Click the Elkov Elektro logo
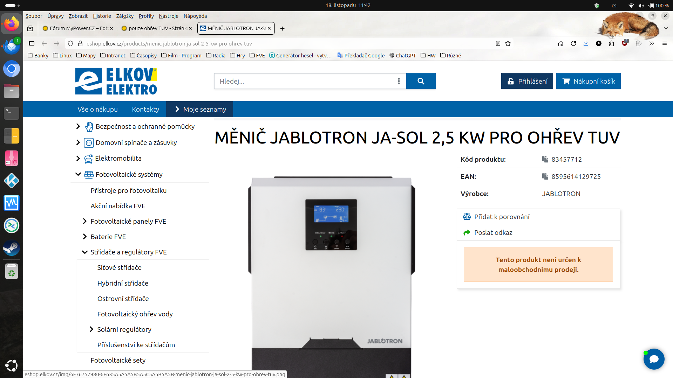673x378 pixels. (116, 81)
